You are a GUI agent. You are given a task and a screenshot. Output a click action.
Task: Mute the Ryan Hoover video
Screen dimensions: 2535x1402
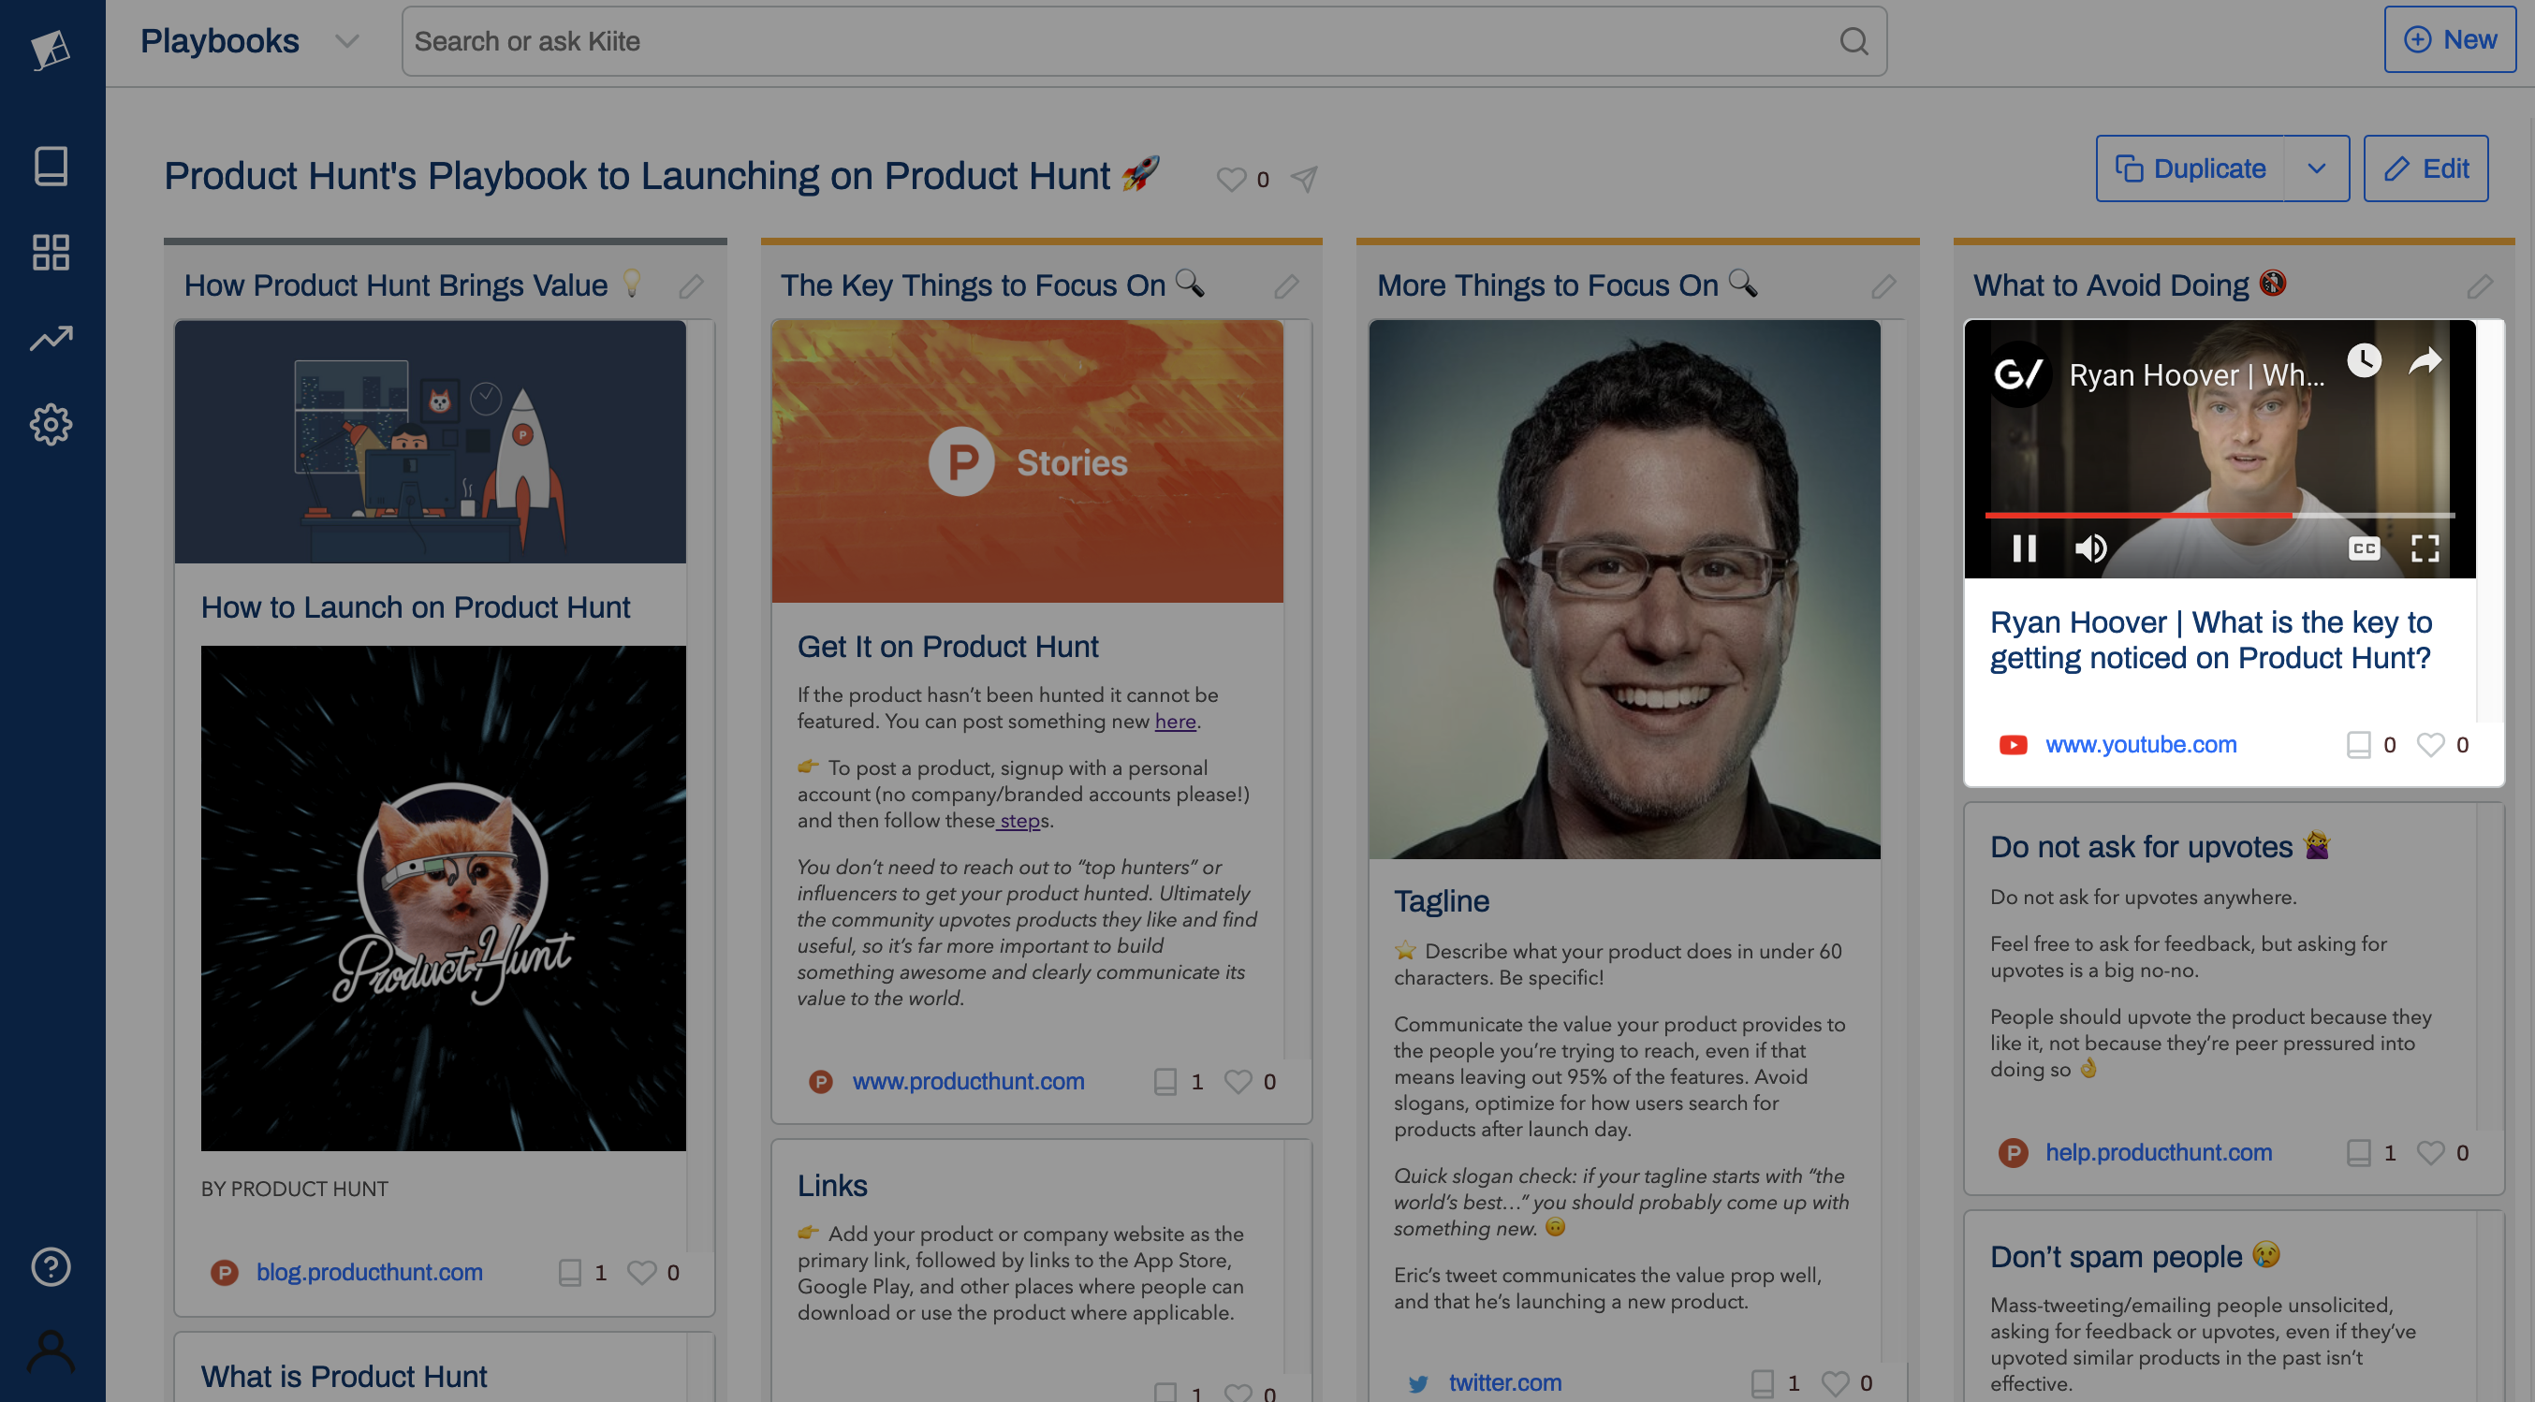click(2090, 548)
